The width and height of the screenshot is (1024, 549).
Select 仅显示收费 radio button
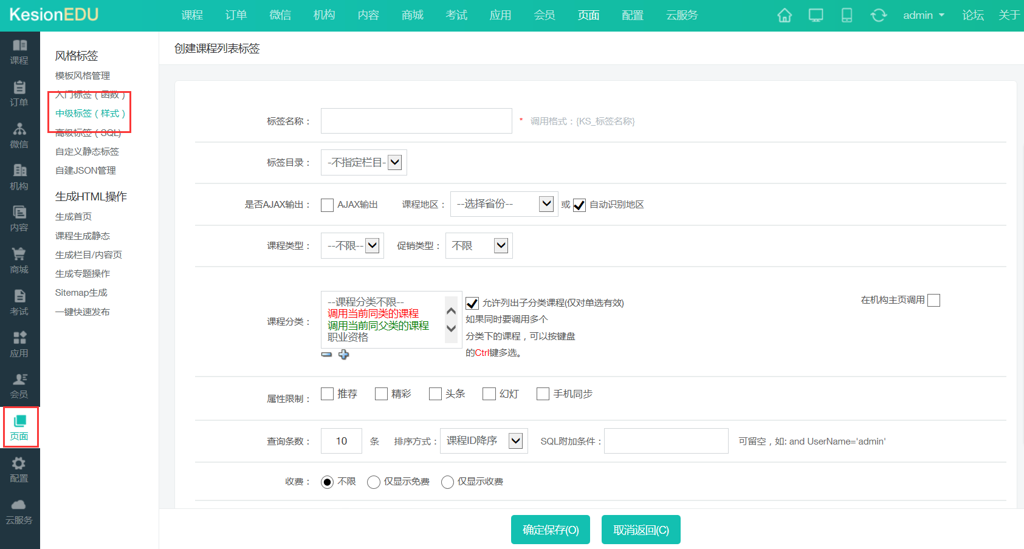tap(447, 482)
